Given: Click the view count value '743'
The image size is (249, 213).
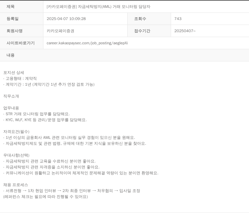Looking at the screenshot, I should [x=178, y=19].
